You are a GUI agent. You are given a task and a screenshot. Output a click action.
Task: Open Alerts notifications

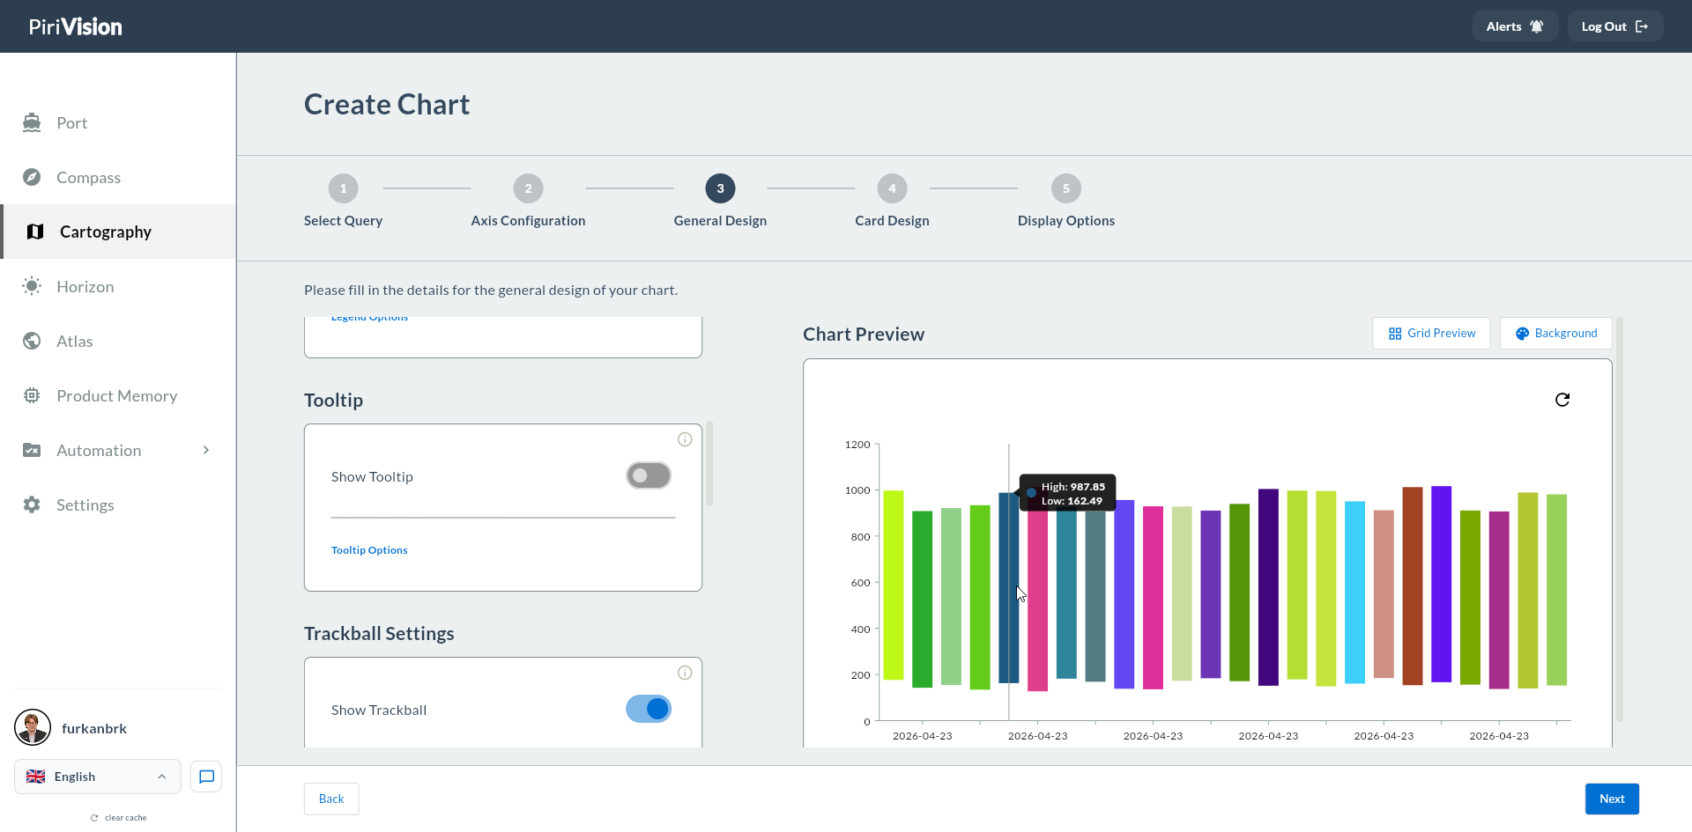1515,26
